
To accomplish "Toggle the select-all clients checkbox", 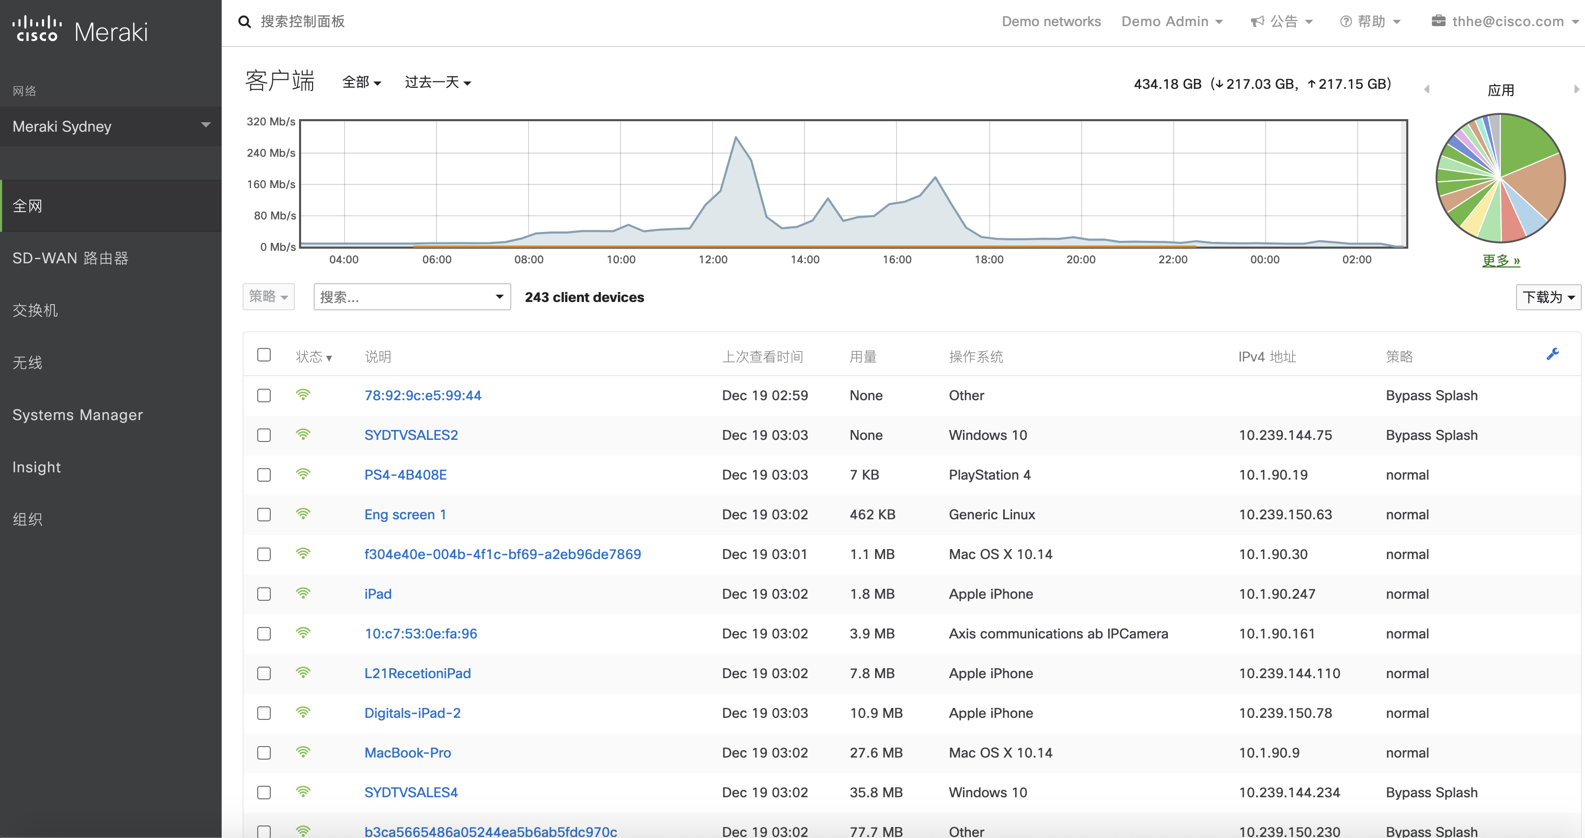I will click(264, 355).
